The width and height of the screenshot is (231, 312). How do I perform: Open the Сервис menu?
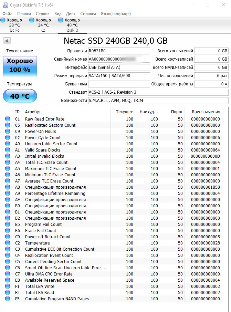(43, 14)
